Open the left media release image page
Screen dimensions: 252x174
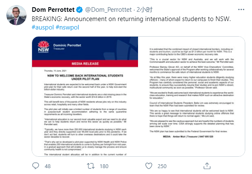click(x=85, y=96)
